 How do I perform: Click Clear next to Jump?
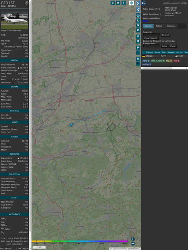coord(173,46)
